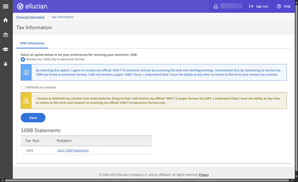Viewport: 298px width, 182px height.
Task: Click the Ellucian logo
Action: [x=32, y=6]
